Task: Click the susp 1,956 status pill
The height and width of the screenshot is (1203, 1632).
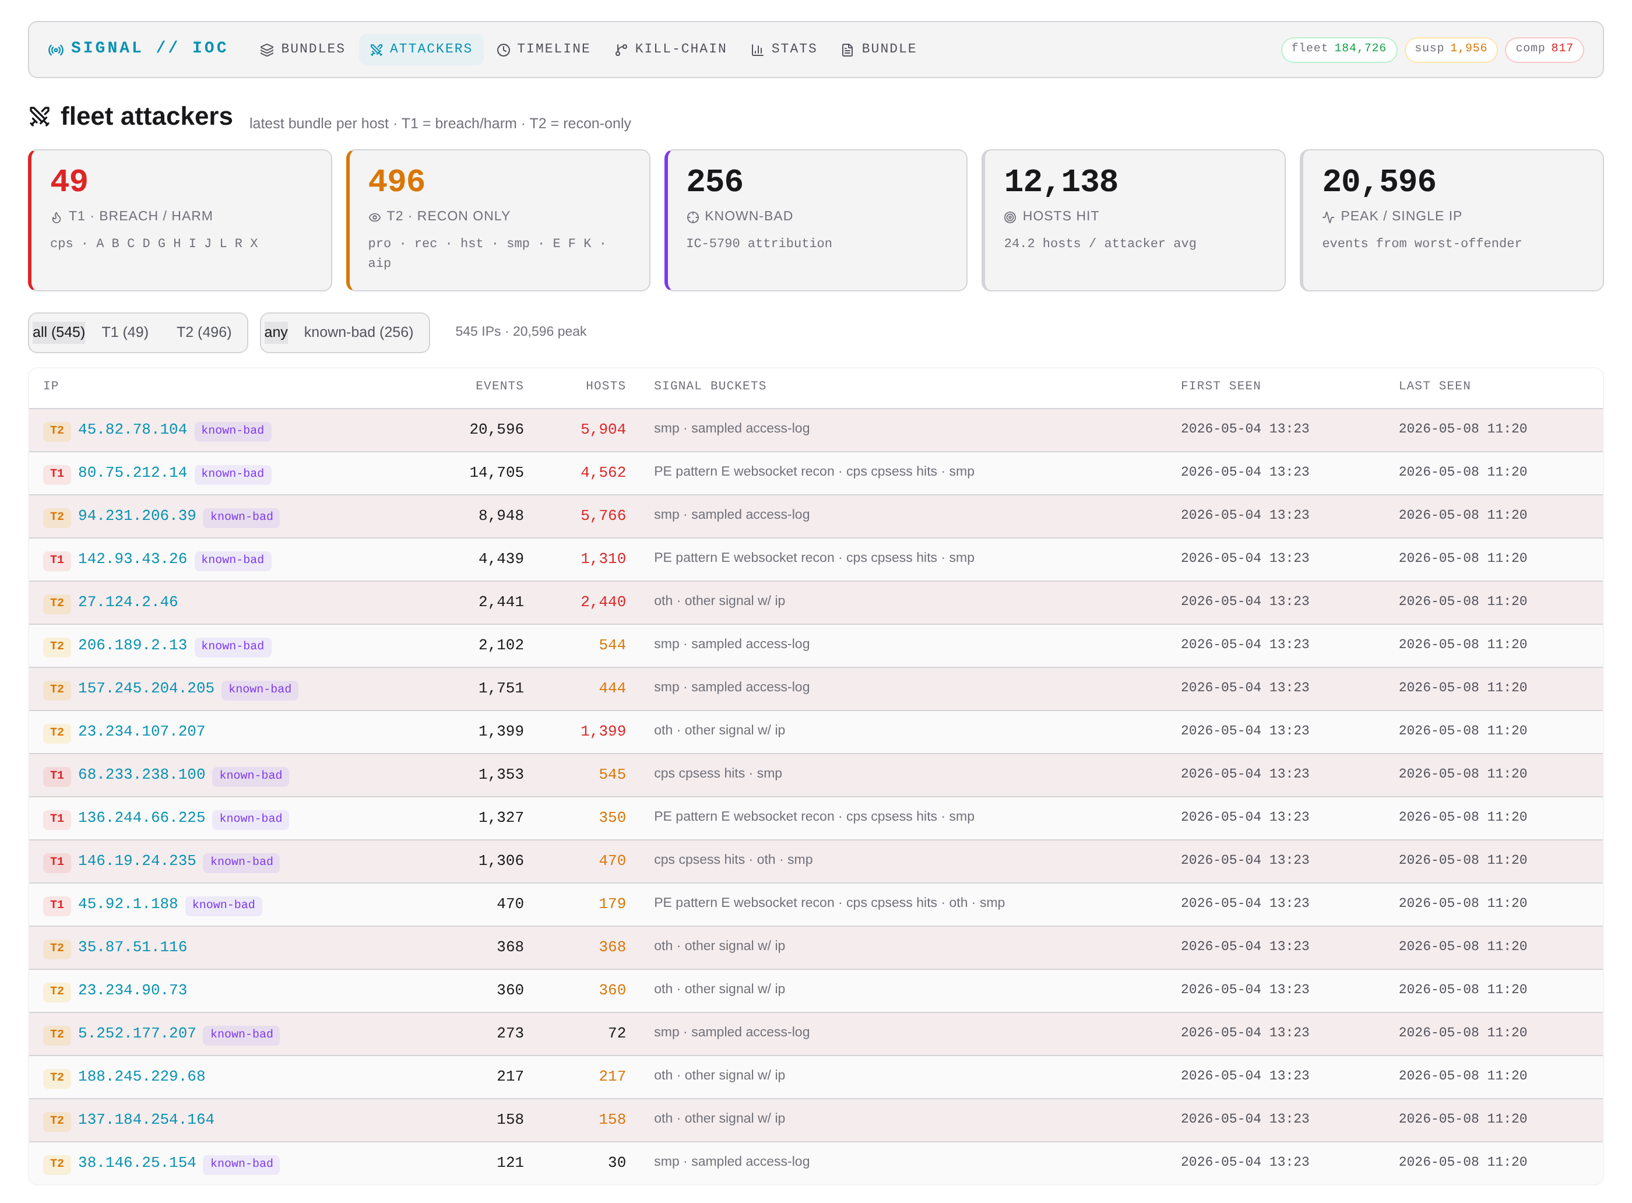Action: (1451, 49)
